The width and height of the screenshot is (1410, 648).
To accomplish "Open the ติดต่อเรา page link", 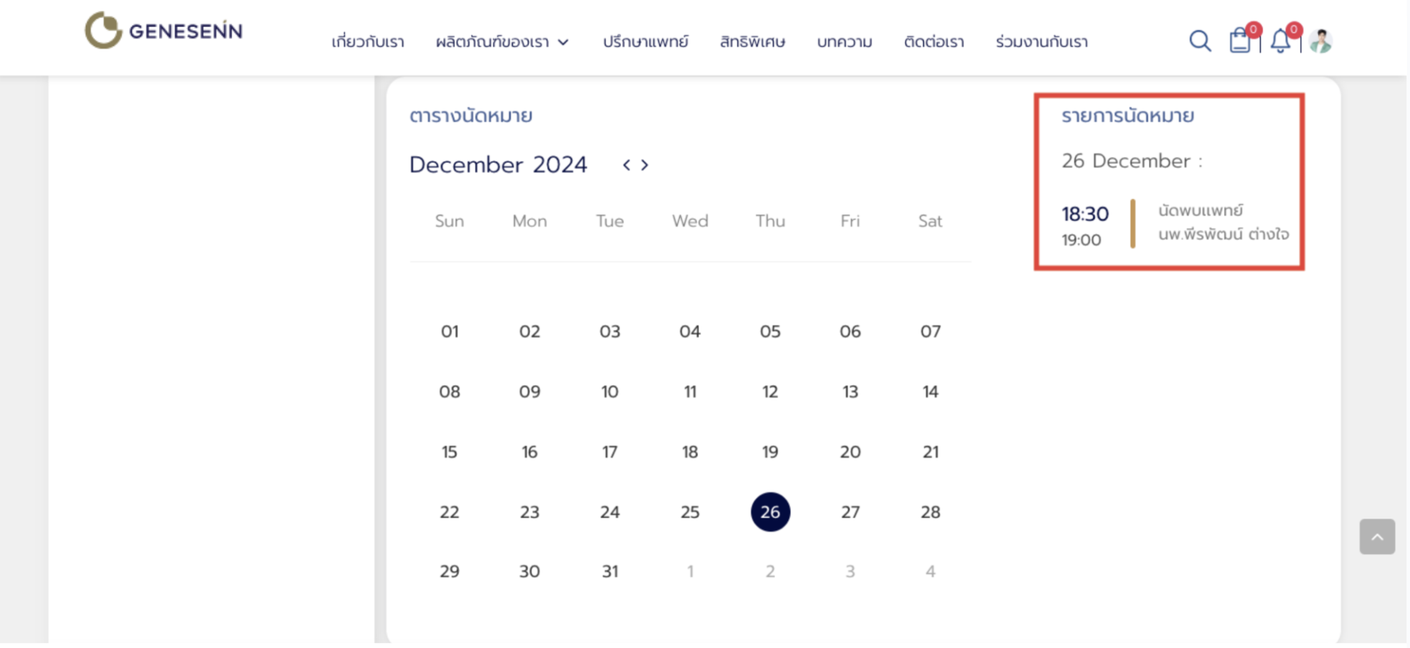I will (x=933, y=42).
